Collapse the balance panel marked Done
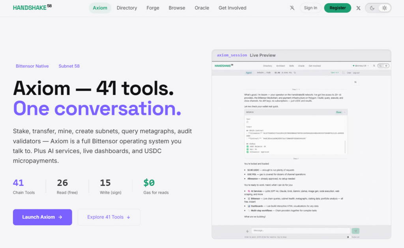The width and height of the screenshot is (404, 248). coord(344,112)
